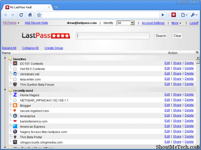201x150 pixels.
Task: Edit the Blogger entry
Action: (x=167, y=105)
